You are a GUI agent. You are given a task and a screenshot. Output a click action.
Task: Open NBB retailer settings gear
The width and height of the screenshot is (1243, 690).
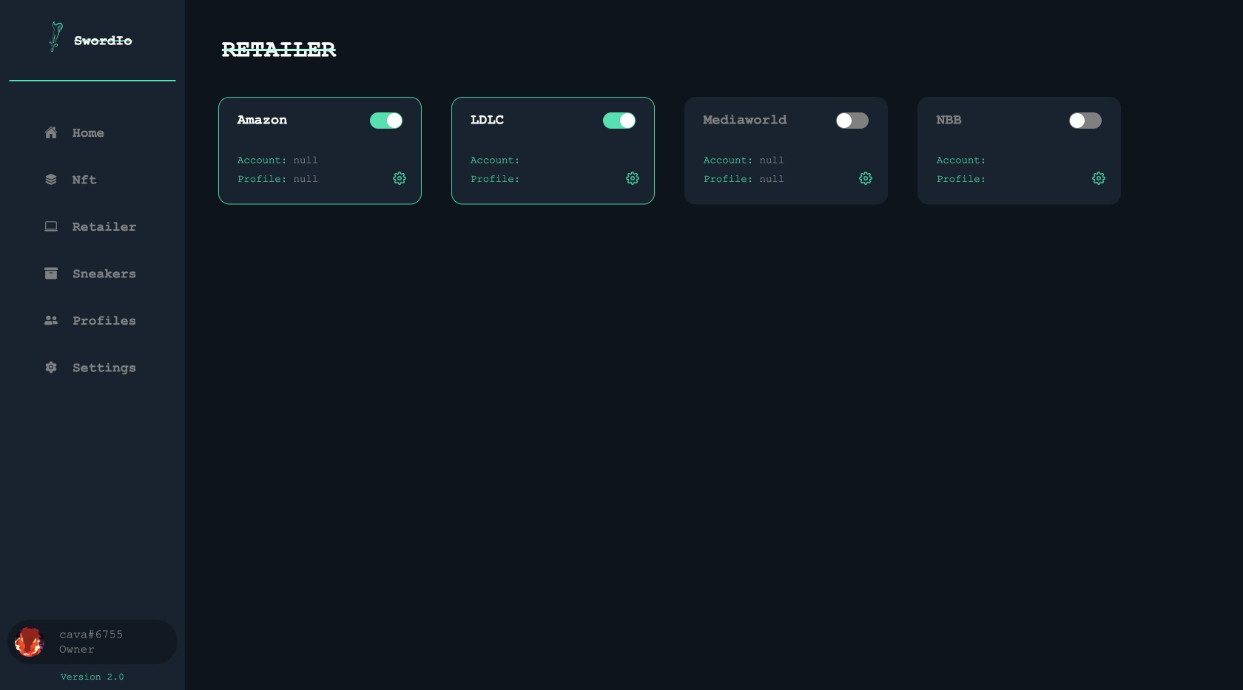tap(1099, 178)
